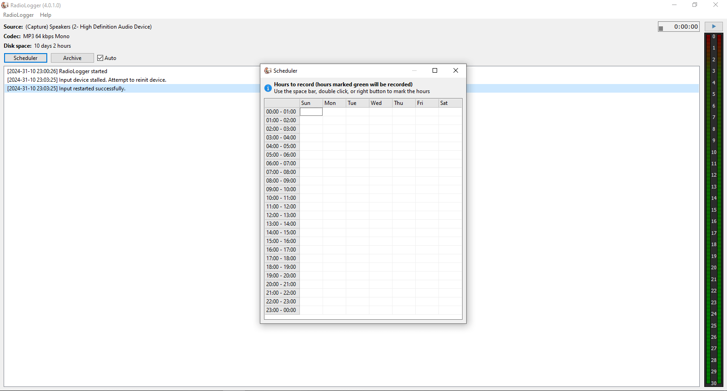Image resolution: width=727 pixels, height=391 pixels.
Task: Click the 08:00 - 09:00 row header
Action: (282, 181)
